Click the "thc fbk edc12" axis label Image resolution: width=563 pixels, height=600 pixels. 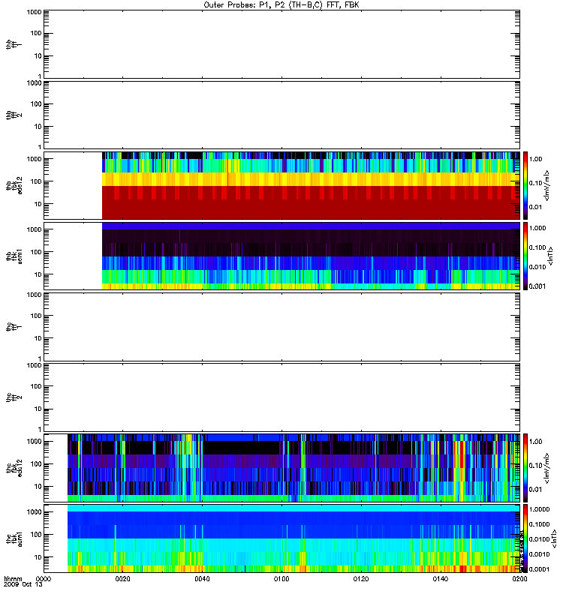tap(14, 468)
